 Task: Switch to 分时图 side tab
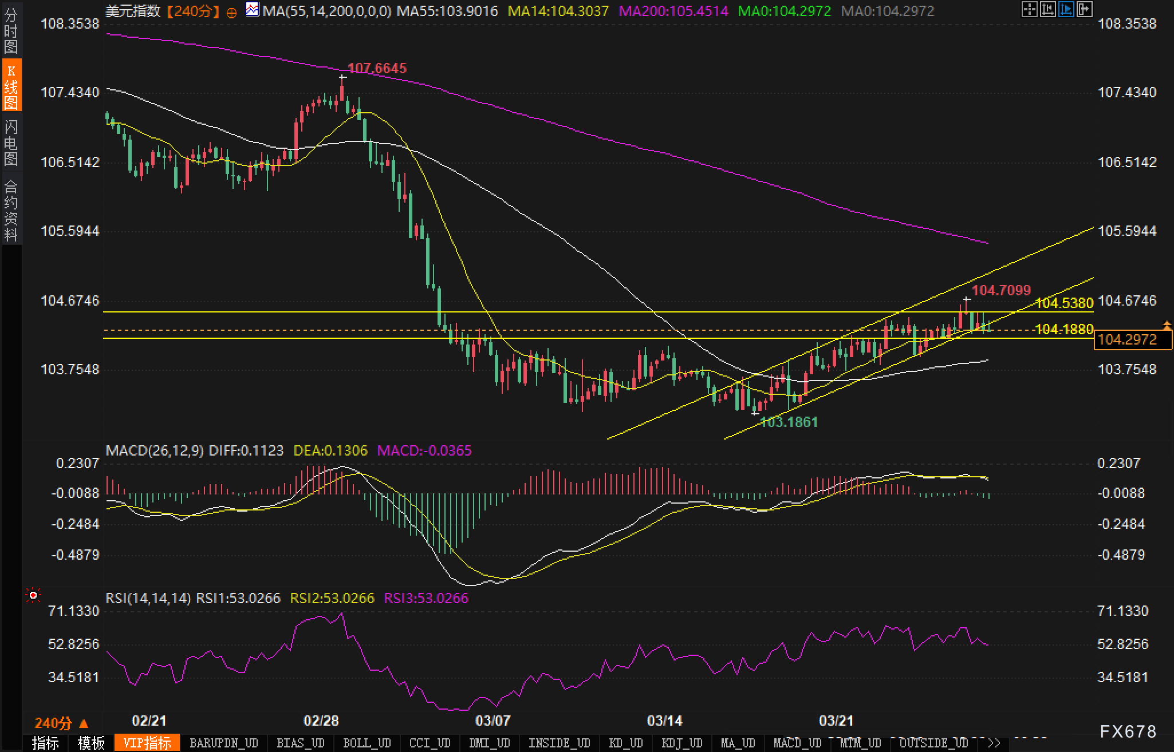click(11, 31)
